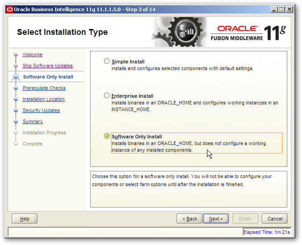This screenshot has height=245, width=302.
Task: Click the gears graphic in header banner
Action: 179,33
